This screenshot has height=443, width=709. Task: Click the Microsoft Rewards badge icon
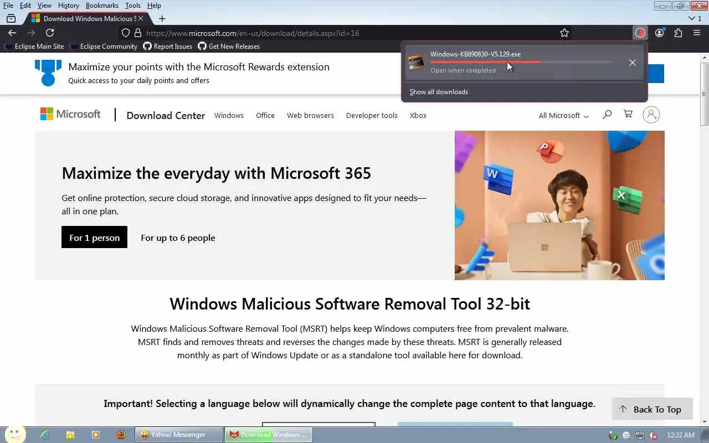pyautogui.click(x=48, y=73)
